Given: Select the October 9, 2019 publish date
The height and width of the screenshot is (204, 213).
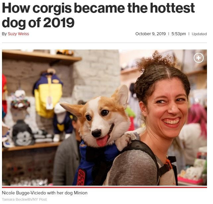Looking at the screenshot, I should tap(150, 34).
